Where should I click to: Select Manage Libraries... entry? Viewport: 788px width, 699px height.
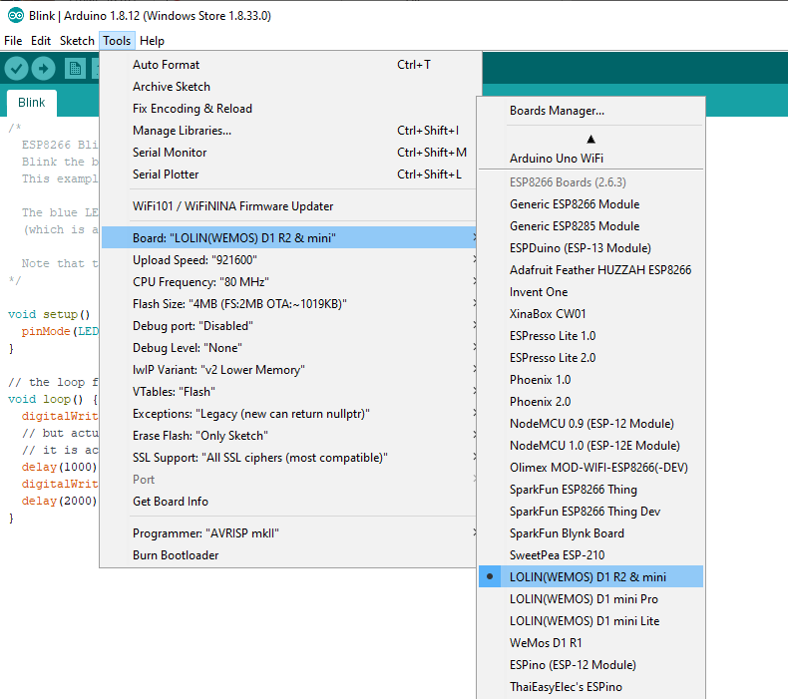(x=182, y=131)
